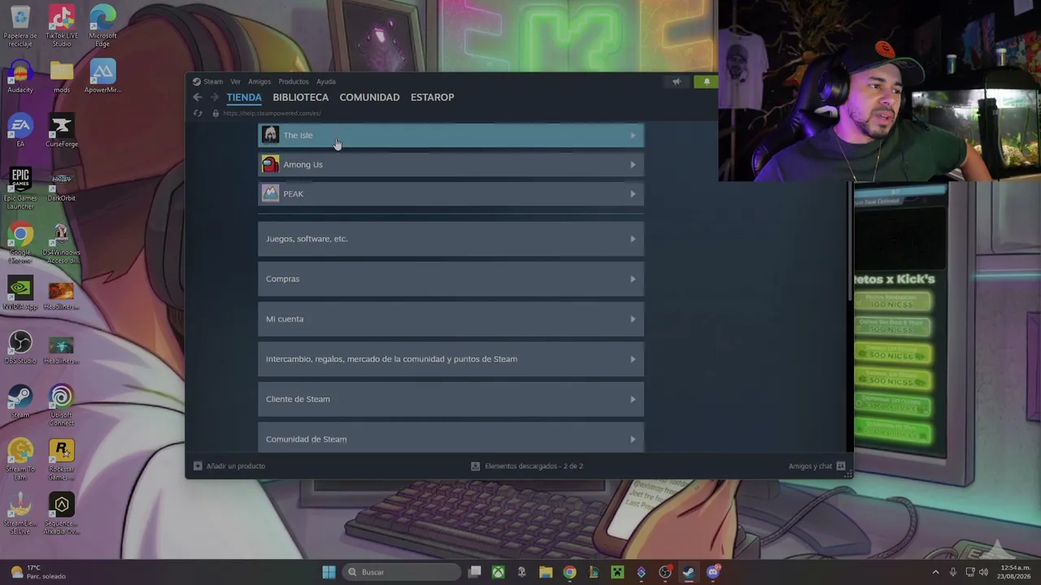Switch to the ESTAROP profile tab
The image size is (1041, 585).
(x=433, y=97)
